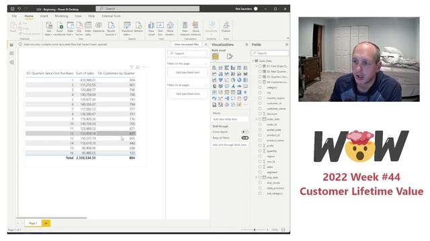Choose the Q&A speech-bubble visual icon
The height and width of the screenshot is (241, 430).
click(233, 98)
